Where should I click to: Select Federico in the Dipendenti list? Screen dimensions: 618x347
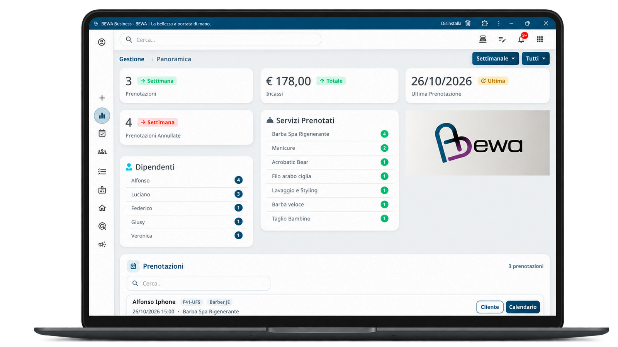[187, 208]
